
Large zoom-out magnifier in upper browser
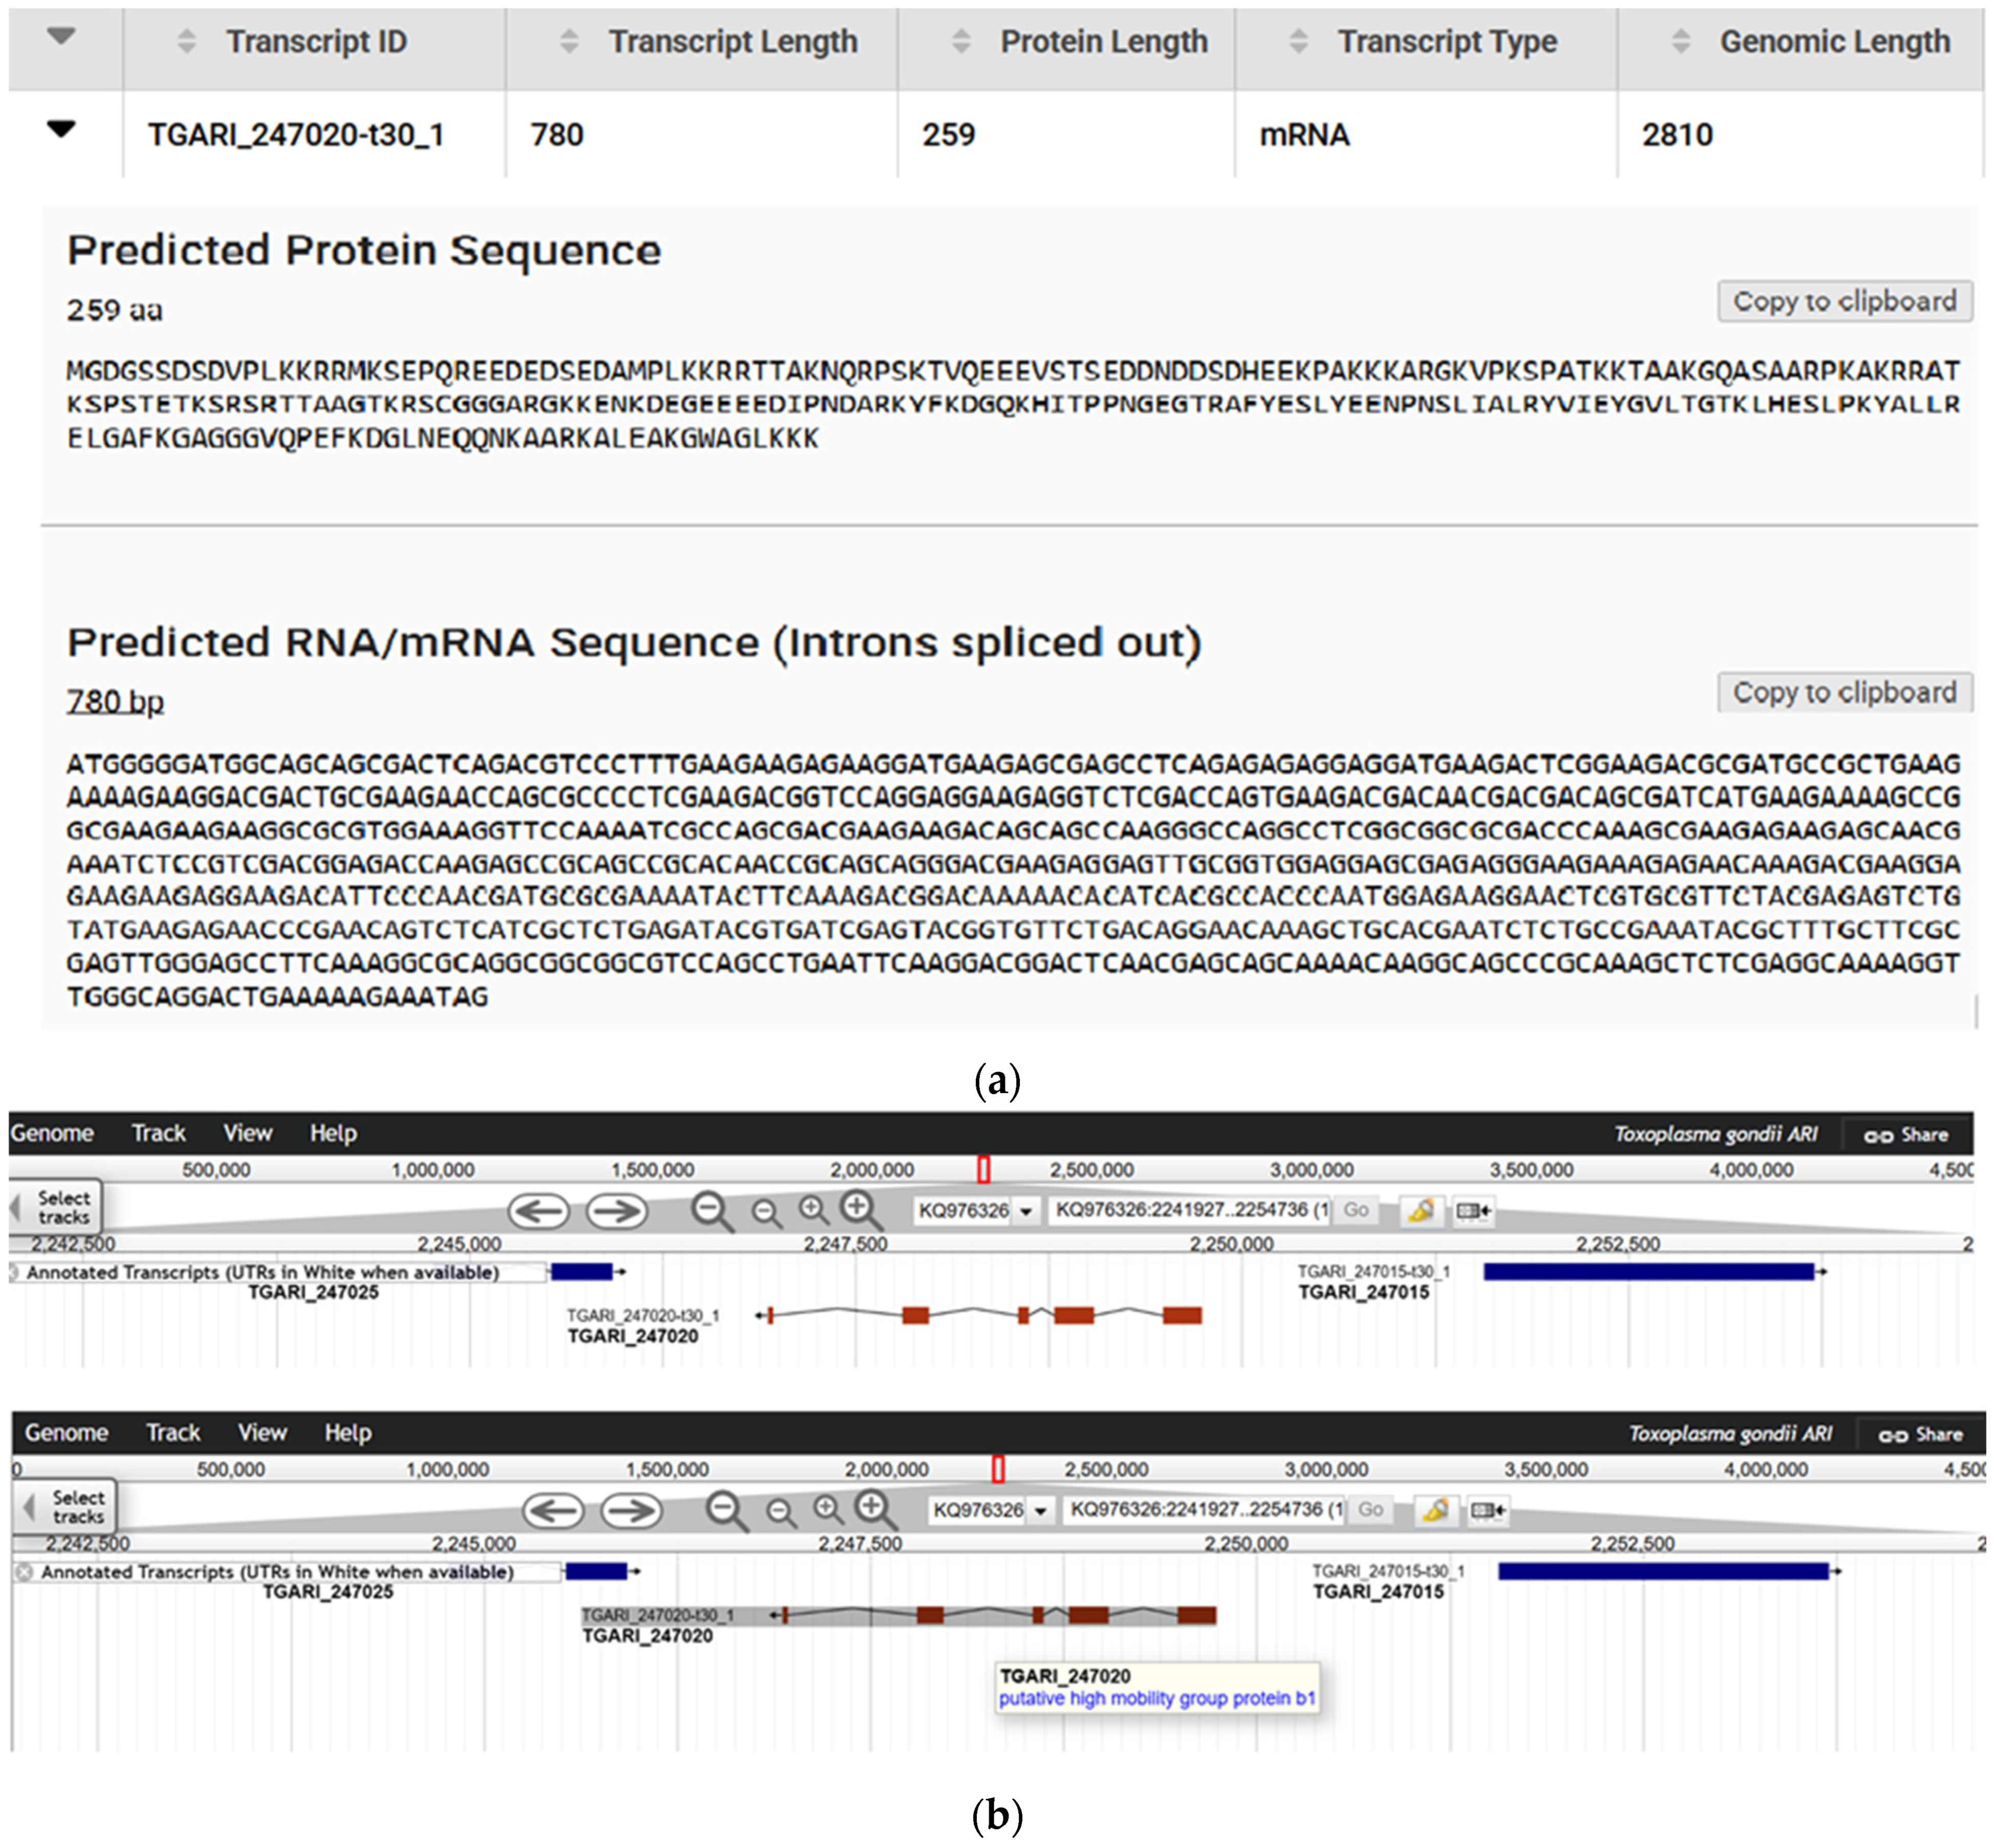tap(713, 1212)
